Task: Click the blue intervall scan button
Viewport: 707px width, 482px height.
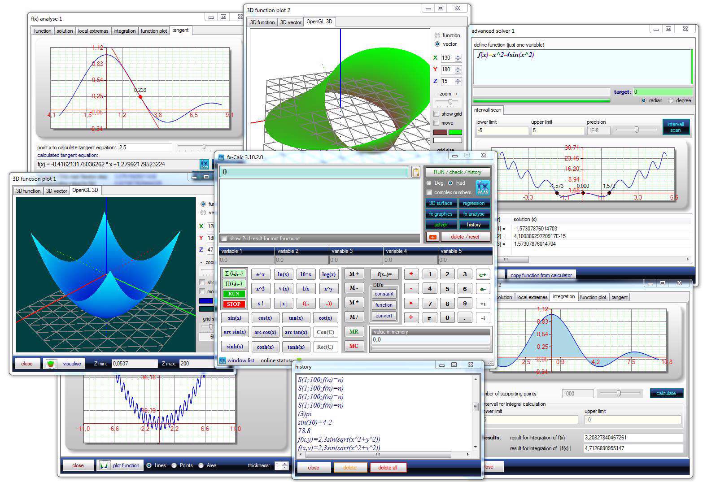Action: (675, 127)
